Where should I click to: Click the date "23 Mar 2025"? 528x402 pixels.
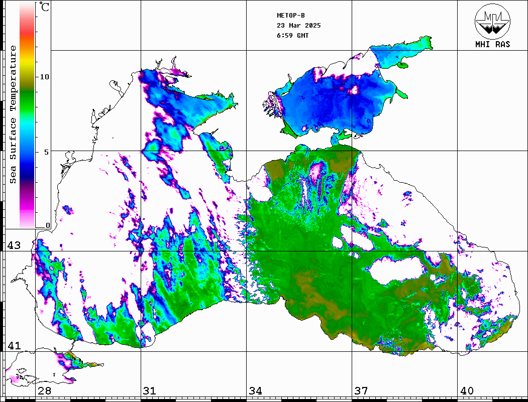(x=299, y=26)
